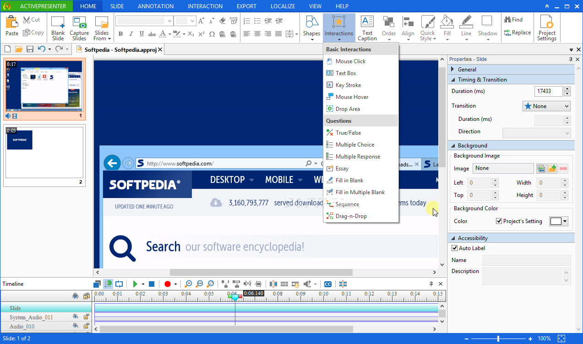Disable the Project's Setting checkbox

(x=499, y=221)
